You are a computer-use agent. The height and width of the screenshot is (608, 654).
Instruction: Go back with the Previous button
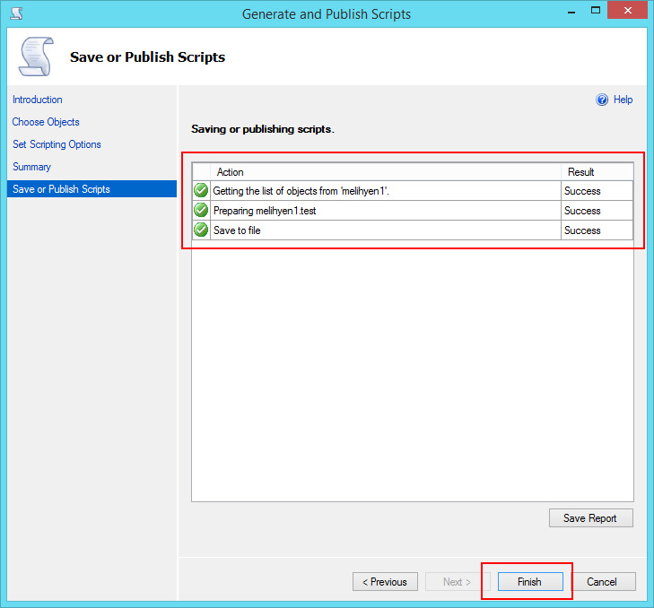coord(385,582)
